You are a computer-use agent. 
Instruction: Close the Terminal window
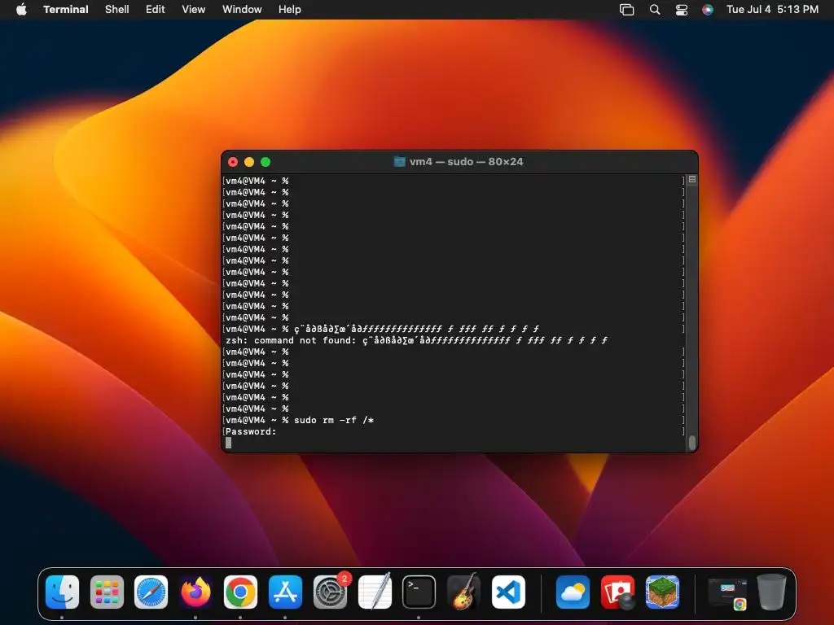pyautogui.click(x=233, y=162)
